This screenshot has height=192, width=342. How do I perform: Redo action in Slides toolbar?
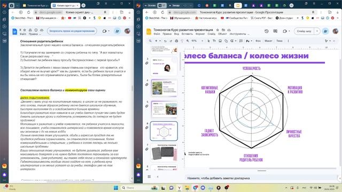(171, 41)
